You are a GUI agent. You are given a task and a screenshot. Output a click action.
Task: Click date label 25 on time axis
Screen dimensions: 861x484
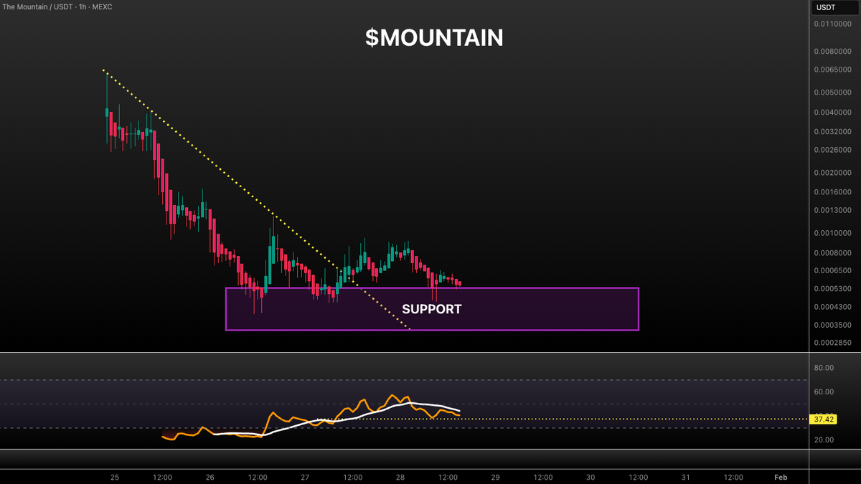[x=116, y=477]
